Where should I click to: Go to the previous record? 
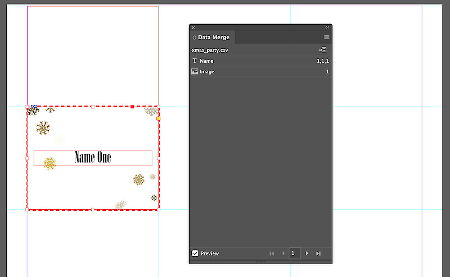click(283, 253)
